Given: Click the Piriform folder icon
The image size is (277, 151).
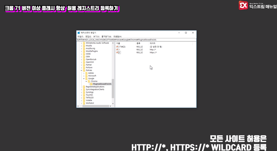Looking at the screenshot, I should pos(84,68).
